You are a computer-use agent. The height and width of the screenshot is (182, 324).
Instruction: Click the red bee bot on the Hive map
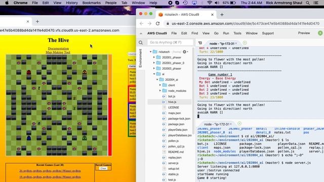[29, 72]
